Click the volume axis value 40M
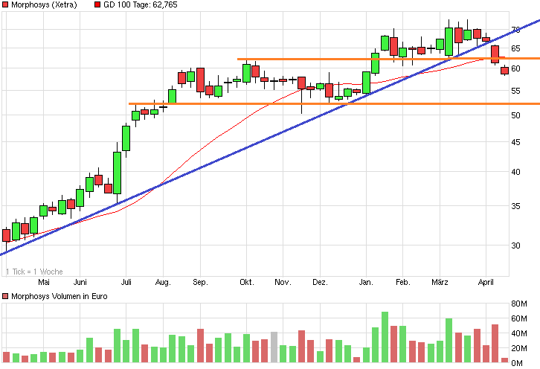The height and width of the screenshot is (369, 540). [x=519, y=333]
